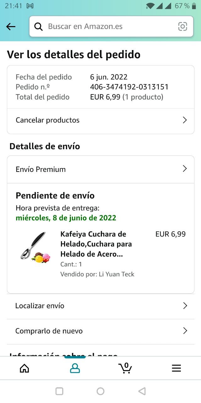
Task: Open the ice cream scoop product image
Action: point(35,247)
